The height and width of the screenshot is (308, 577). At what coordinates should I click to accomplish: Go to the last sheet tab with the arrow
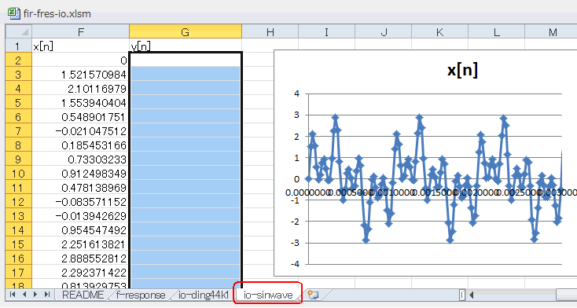46,295
